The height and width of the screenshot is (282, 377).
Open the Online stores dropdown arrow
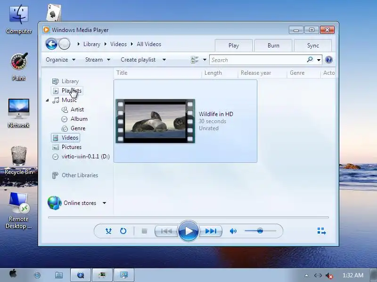[104, 203]
